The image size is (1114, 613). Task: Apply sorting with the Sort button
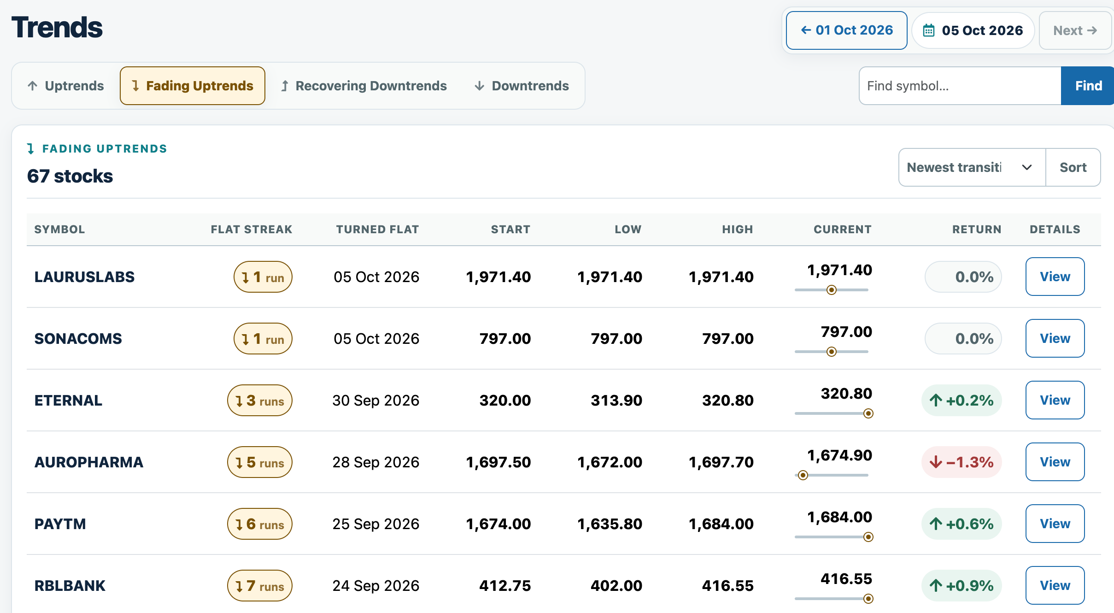(x=1073, y=167)
